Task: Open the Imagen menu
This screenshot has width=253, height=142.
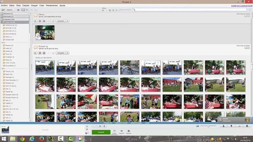Action: pos(34,6)
